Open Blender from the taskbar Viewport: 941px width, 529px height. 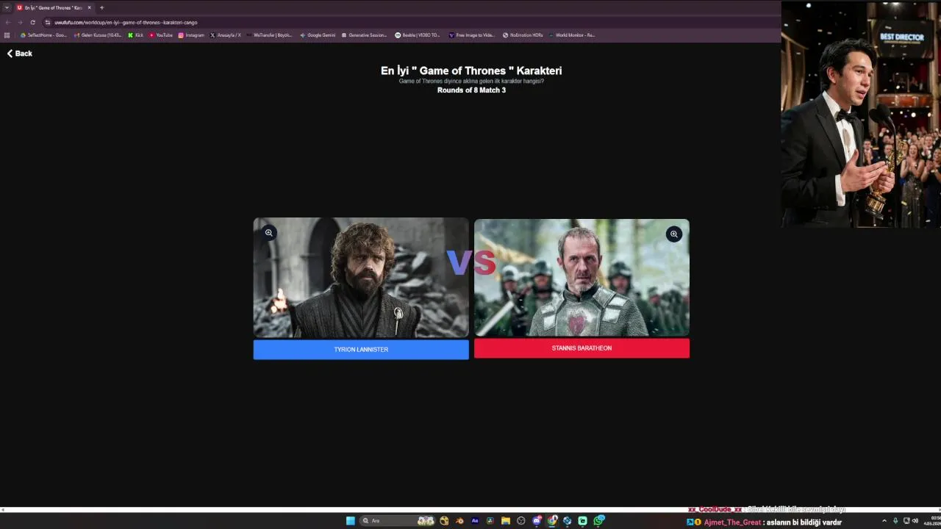pos(459,521)
